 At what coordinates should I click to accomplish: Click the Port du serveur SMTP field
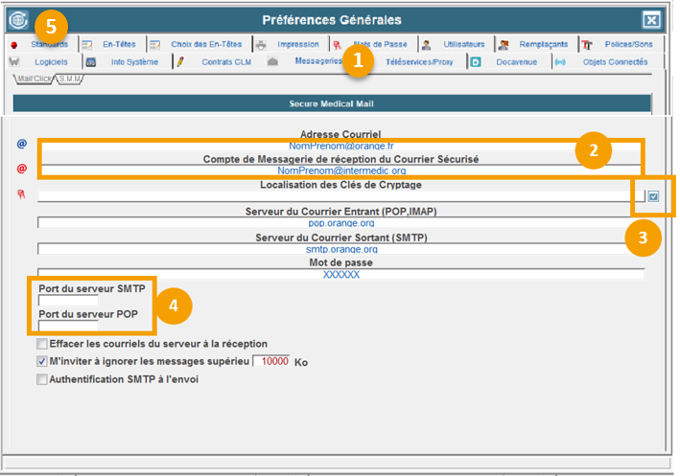(67, 301)
